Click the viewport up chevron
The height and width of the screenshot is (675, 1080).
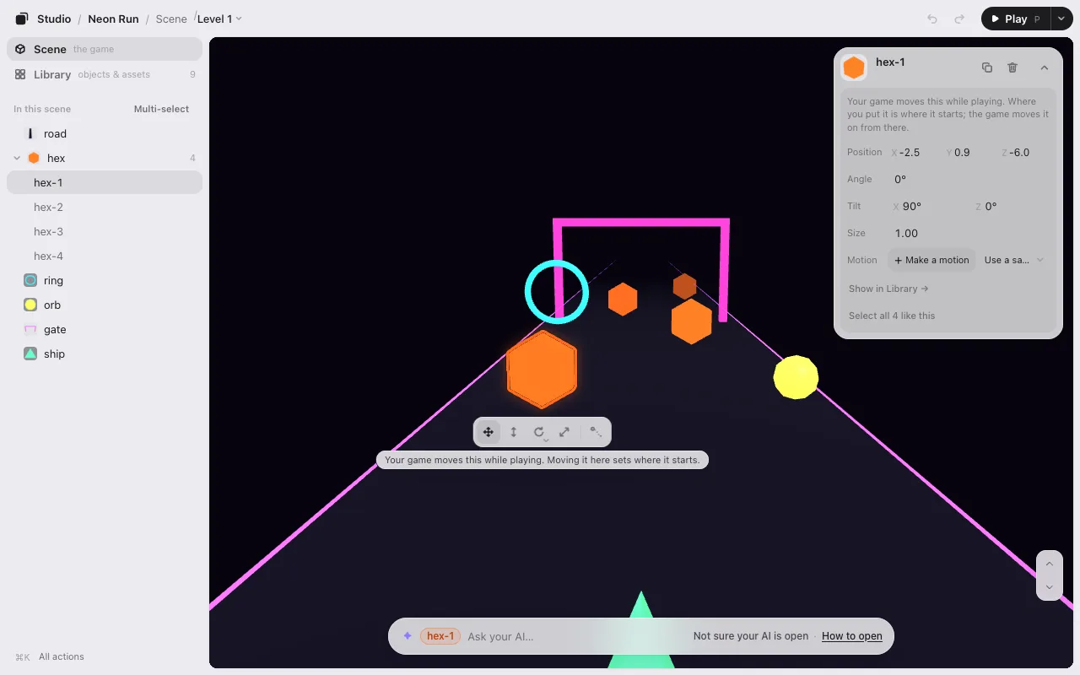(1049, 564)
